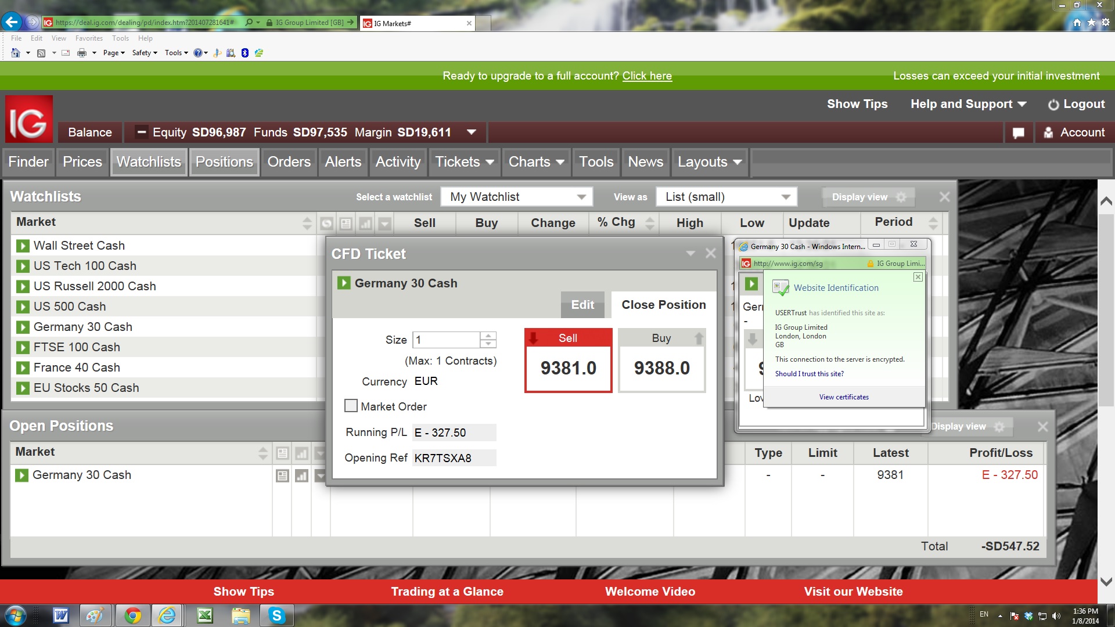Open the My Watchlist dropdown
Screen dimensions: 1115x627
517,197
